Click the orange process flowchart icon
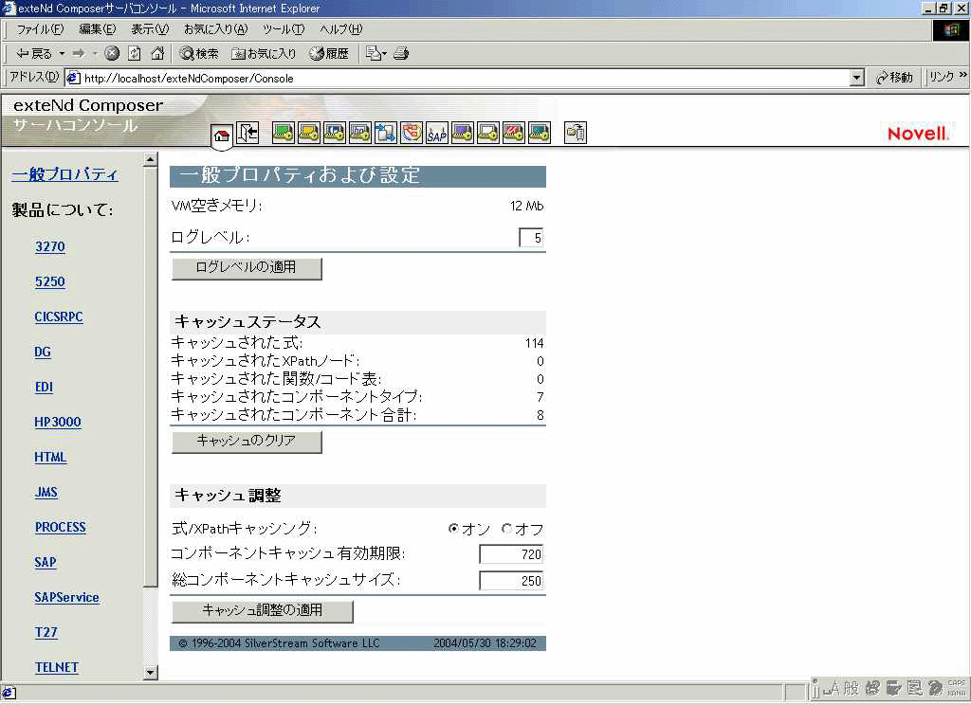Viewport: 971px width, 705px height. [x=412, y=133]
